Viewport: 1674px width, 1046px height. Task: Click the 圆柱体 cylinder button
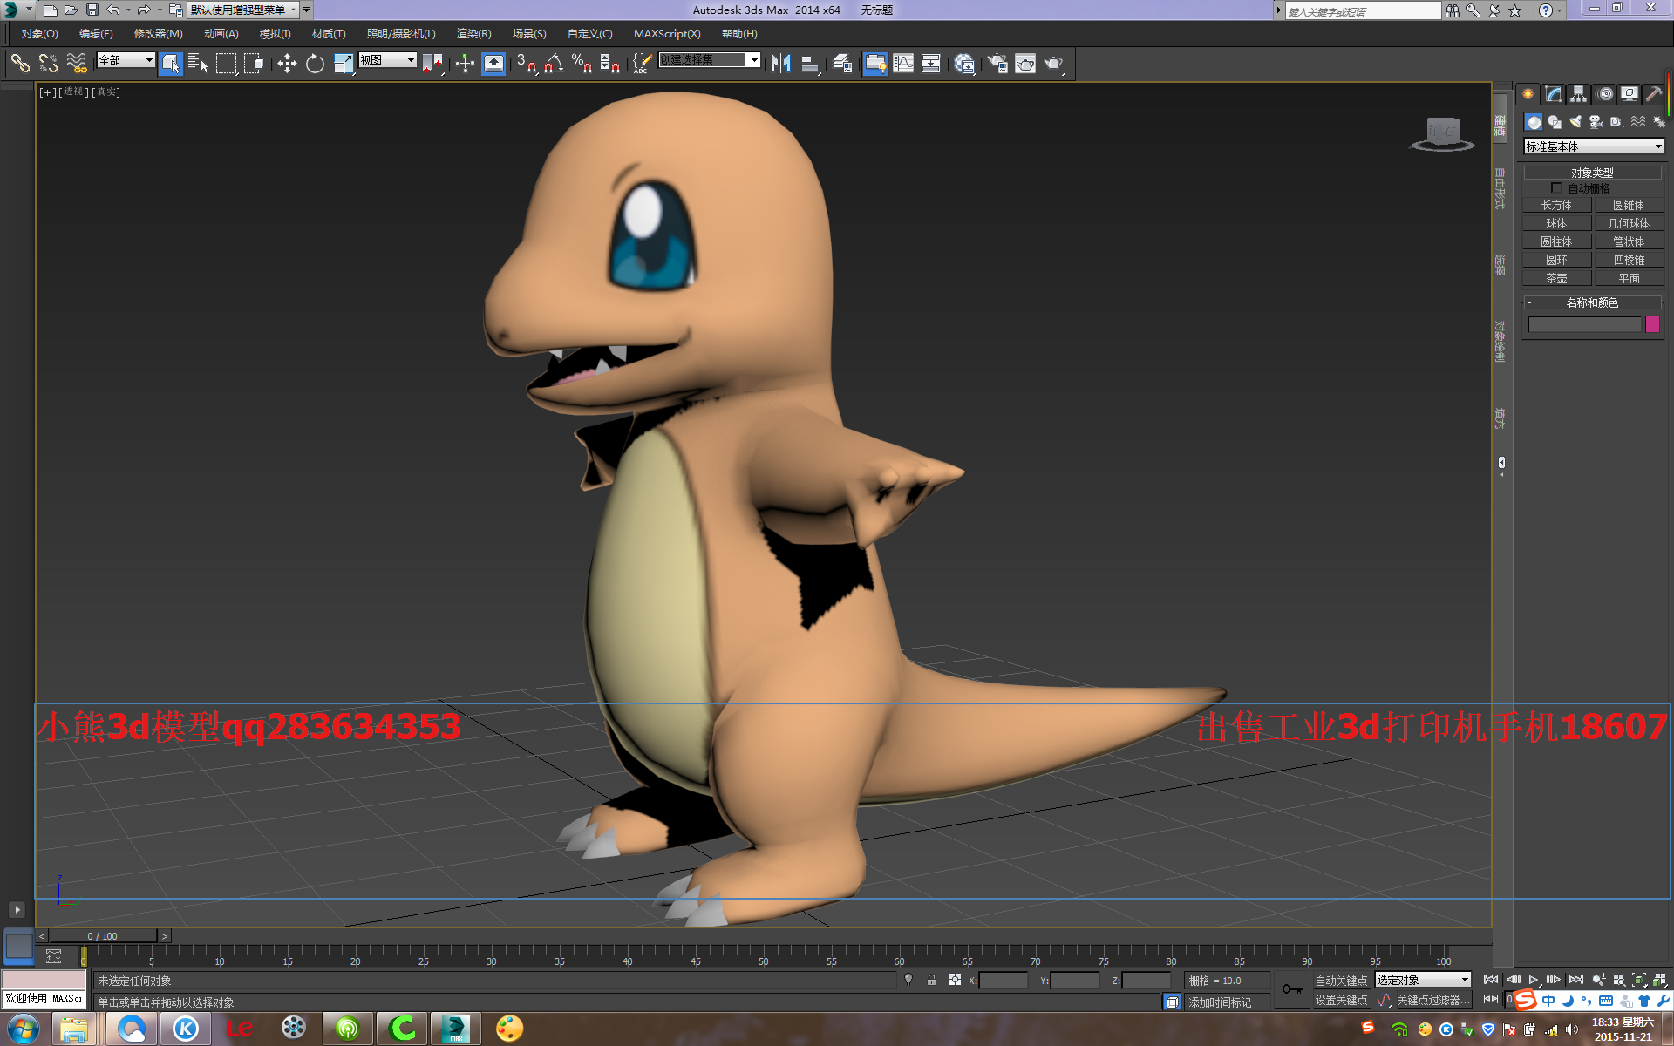click(1556, 241)
